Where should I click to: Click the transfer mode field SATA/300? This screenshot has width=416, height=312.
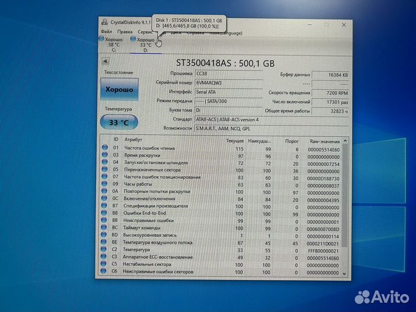coord(228,101)
